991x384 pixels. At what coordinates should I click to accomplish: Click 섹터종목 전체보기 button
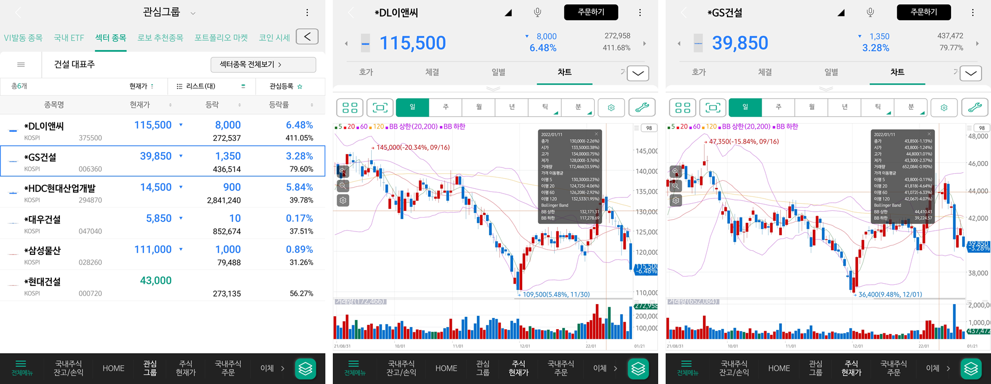[x=263, y=65]
